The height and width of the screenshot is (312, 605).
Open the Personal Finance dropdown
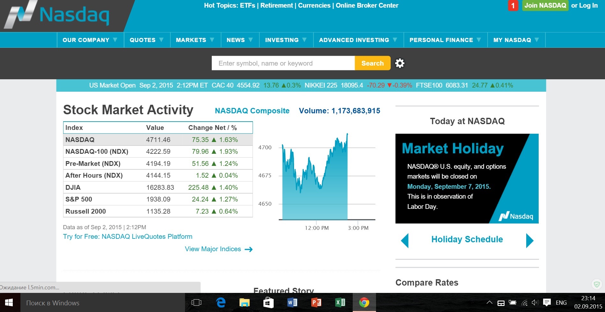coord(445,40)
